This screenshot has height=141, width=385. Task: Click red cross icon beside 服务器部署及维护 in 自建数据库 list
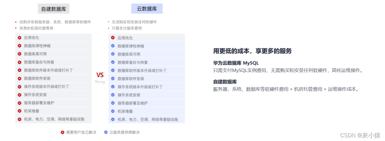[19, 103]
